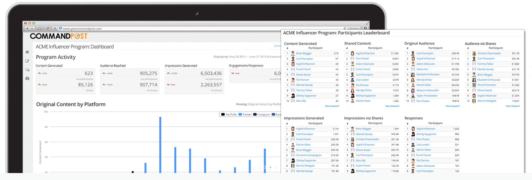Click Brian Blogger's avatar in Impressions via Shares
532x180 pixels.
click(x=352, y=129)
